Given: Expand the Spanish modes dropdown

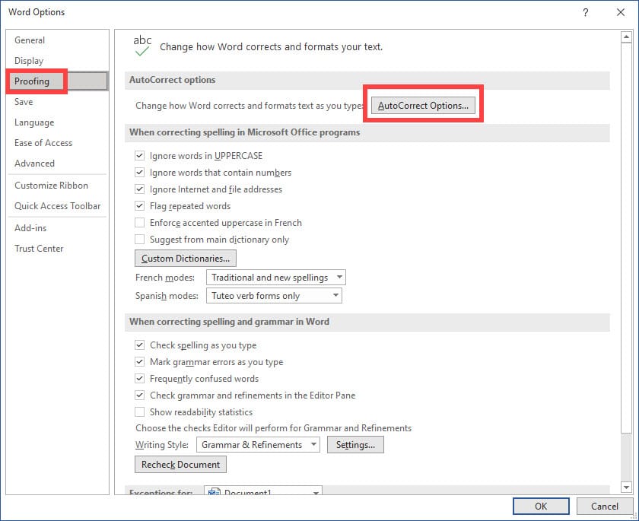Looking at the screenshot, I should [x=274, y=296].
